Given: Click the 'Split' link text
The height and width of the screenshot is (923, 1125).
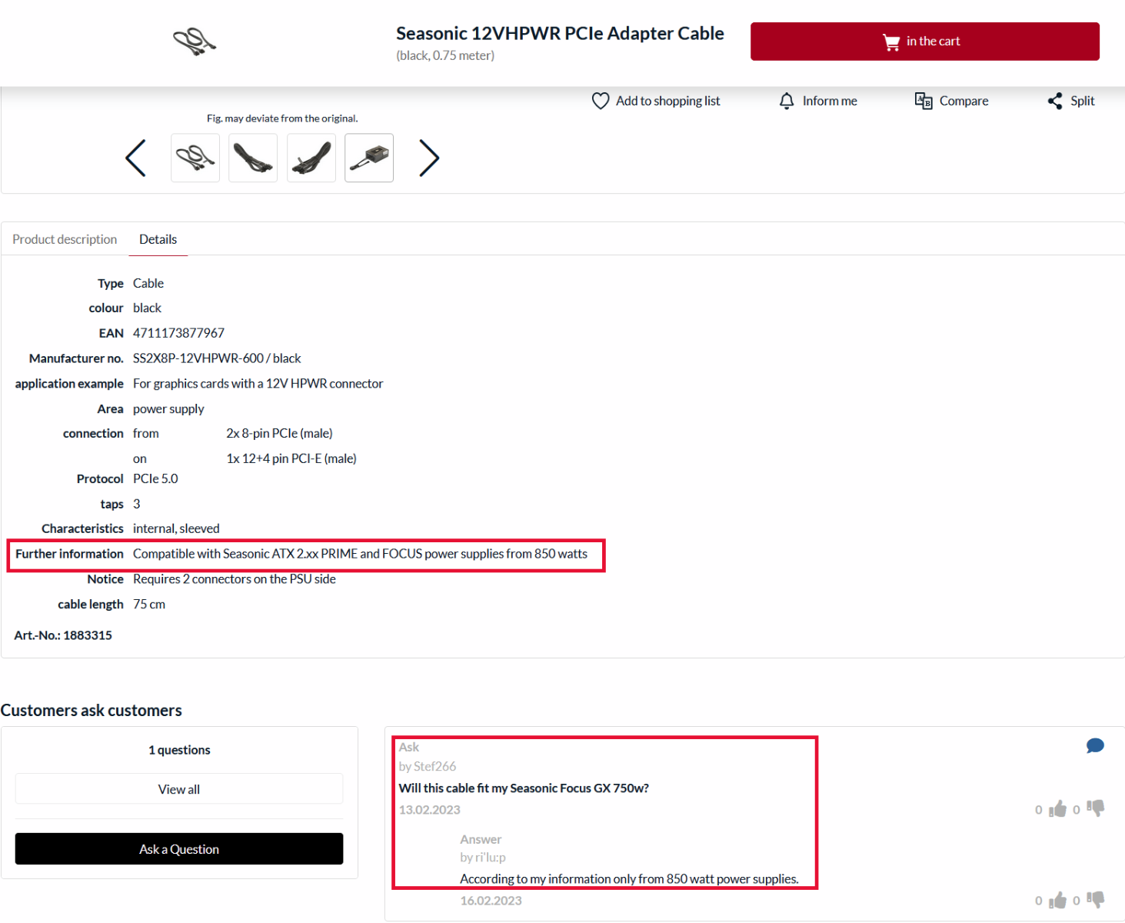Looking at the screenshot, I should [x=1082, y=101].
